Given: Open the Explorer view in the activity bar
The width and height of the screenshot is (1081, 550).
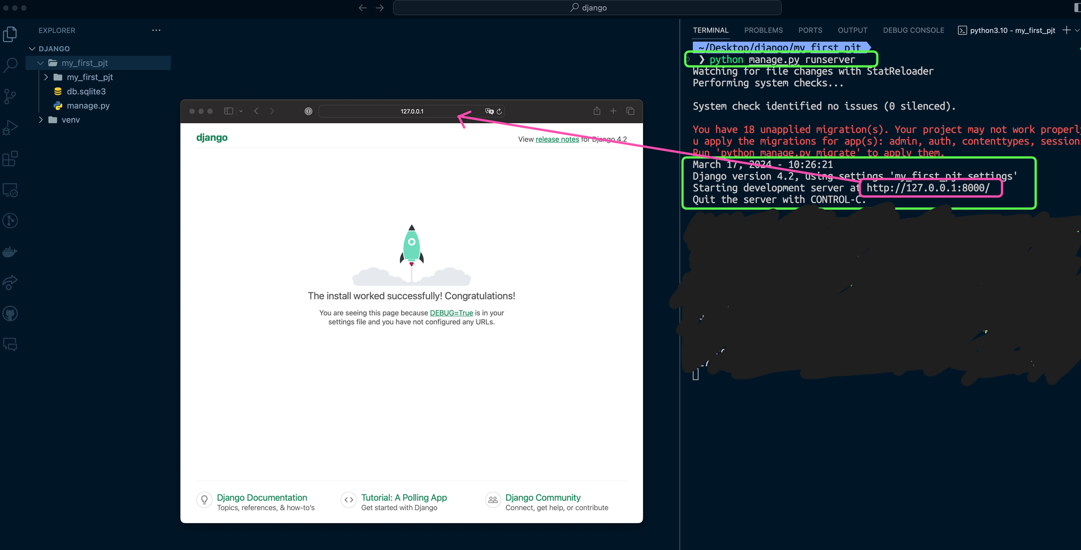Looking at the screenshot, I should pyautogui.click(x=10, y=34).
